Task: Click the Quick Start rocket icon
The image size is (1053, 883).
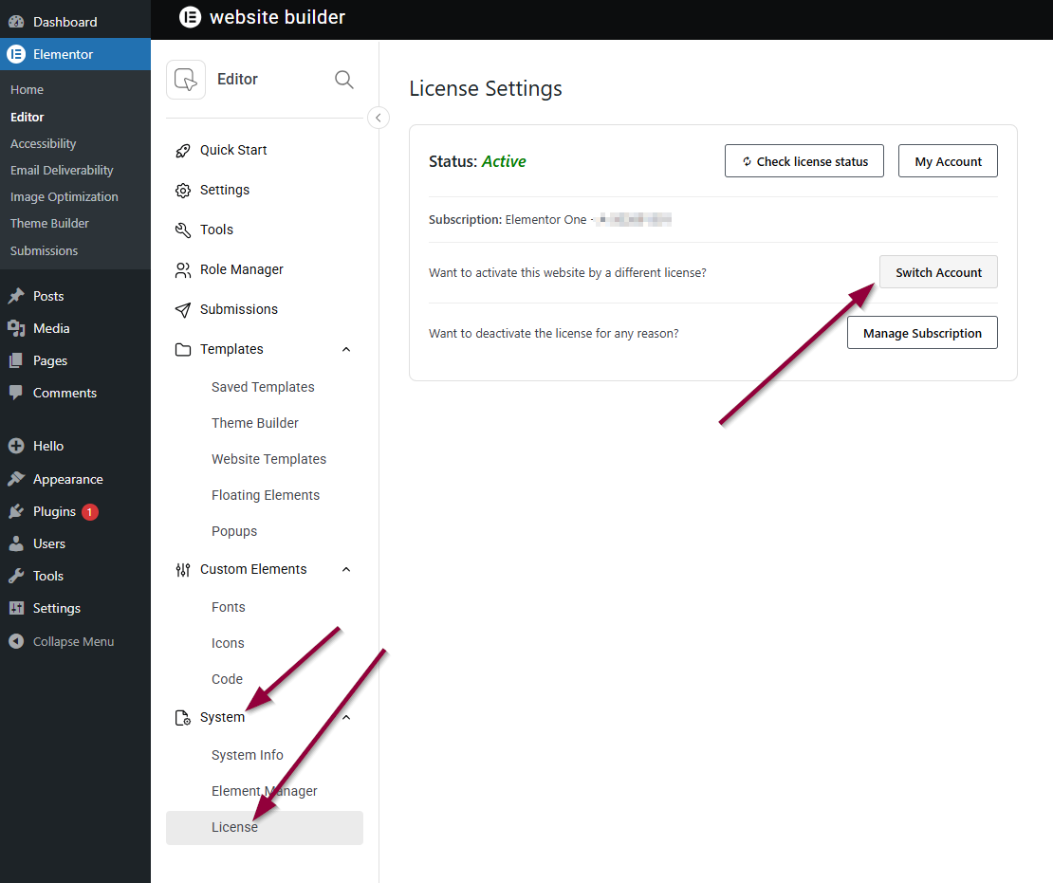Action: tap(183, 150)
